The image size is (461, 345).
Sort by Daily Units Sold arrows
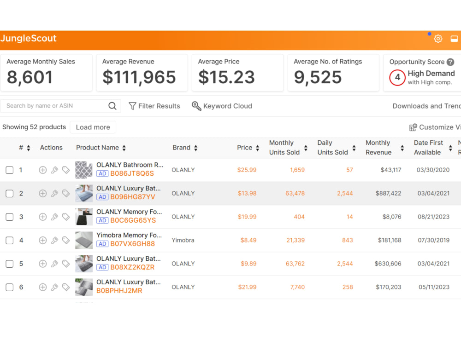click(x=354, y=148)
